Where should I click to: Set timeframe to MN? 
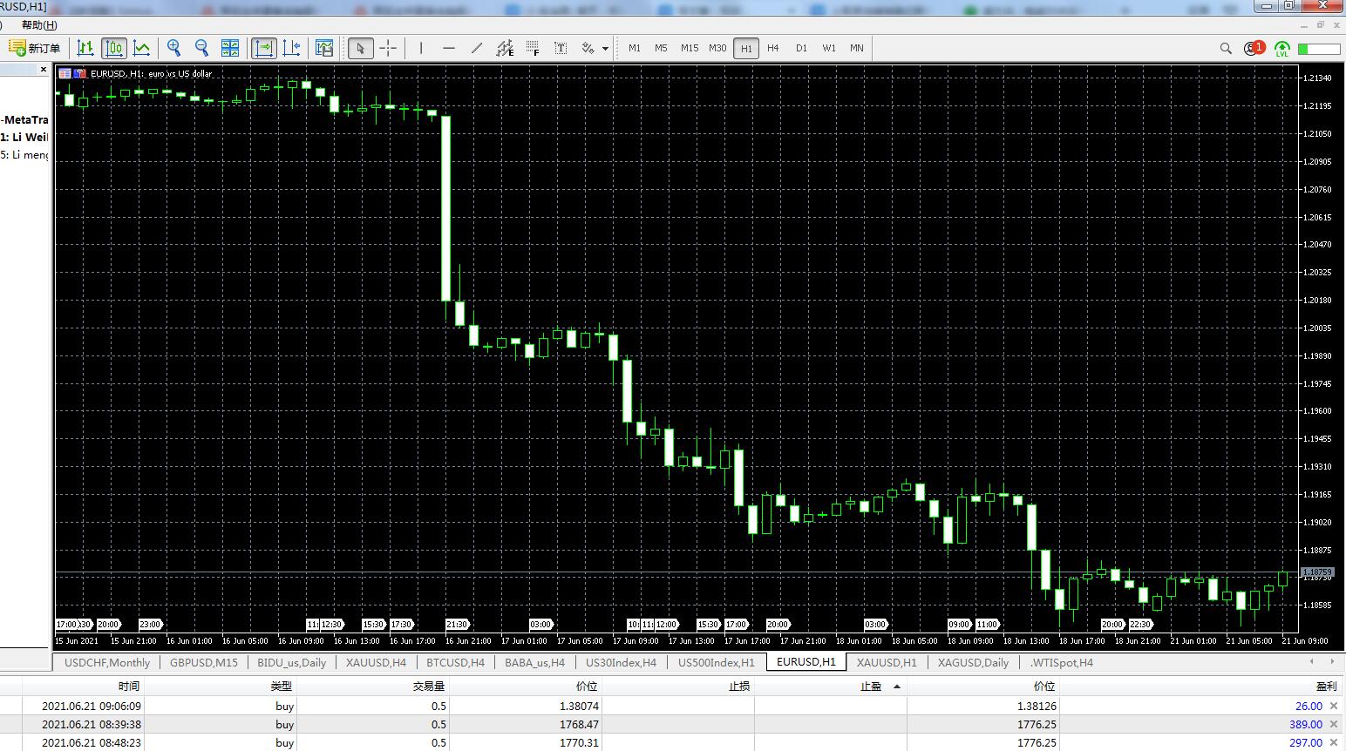tap(857, 49)
